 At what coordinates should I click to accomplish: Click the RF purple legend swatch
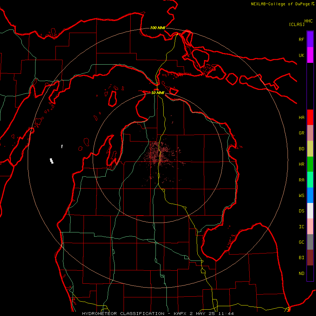coord(310,39)
